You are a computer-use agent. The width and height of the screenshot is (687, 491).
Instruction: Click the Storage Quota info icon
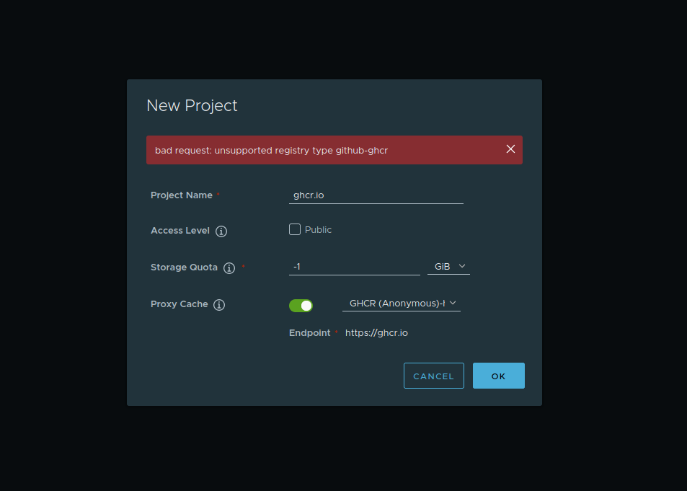pyautogui.click(x=229, y=267)
